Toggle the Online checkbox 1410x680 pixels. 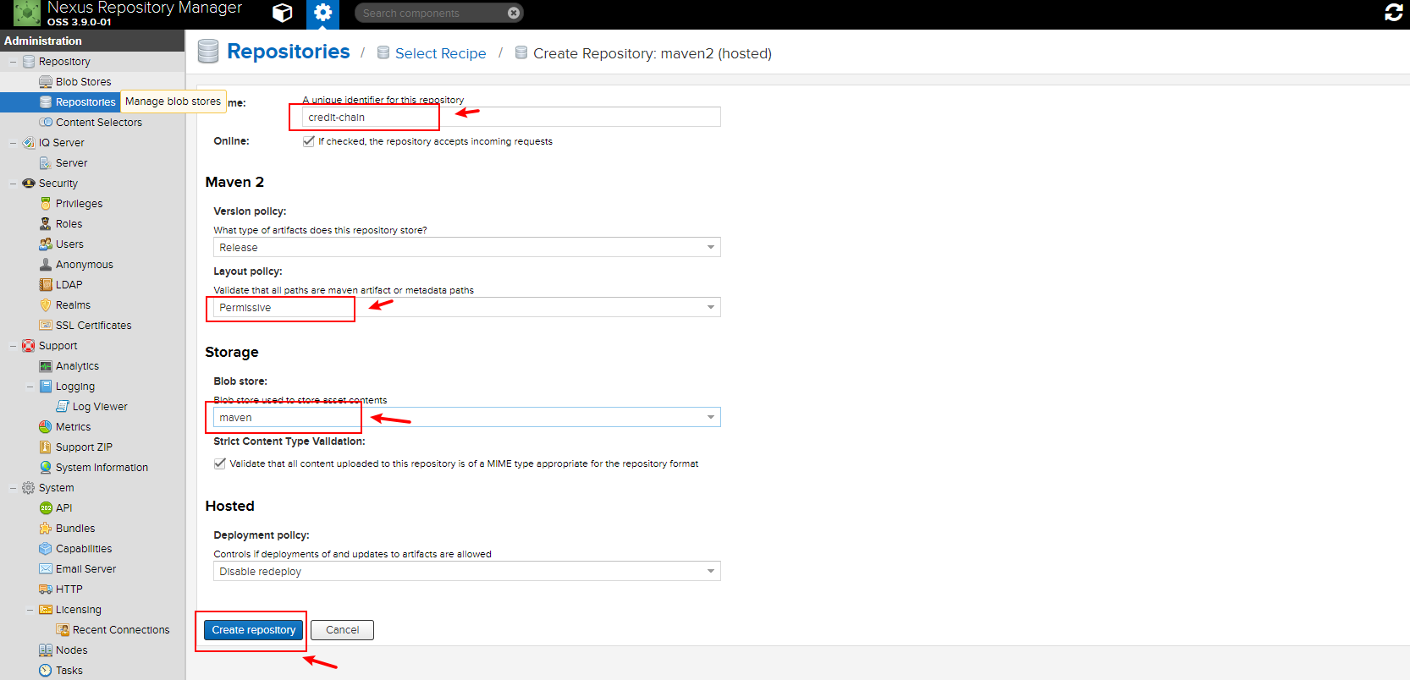(x=309, y=141)
